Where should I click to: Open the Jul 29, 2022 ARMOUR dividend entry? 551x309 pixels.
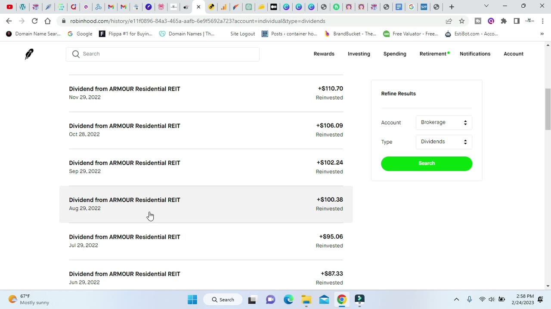206,241
